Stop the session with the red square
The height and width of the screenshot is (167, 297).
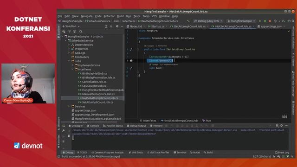(x=270, y=21)
